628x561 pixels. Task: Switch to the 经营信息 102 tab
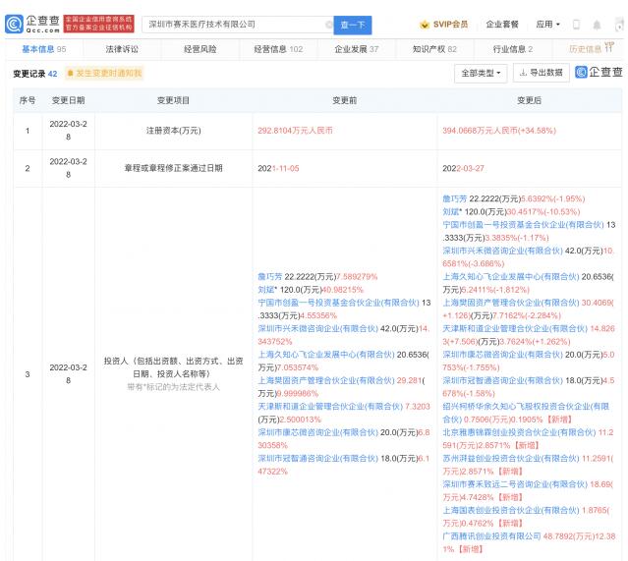(x=278, y=49)
